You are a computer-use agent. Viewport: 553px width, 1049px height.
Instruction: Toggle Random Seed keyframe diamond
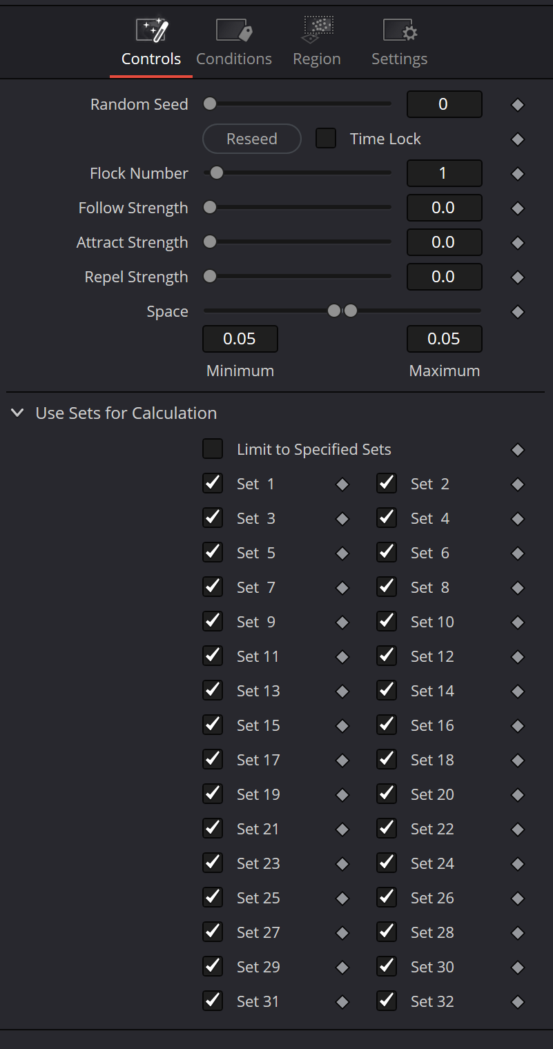pyautogui.click(x=518, y=105)
